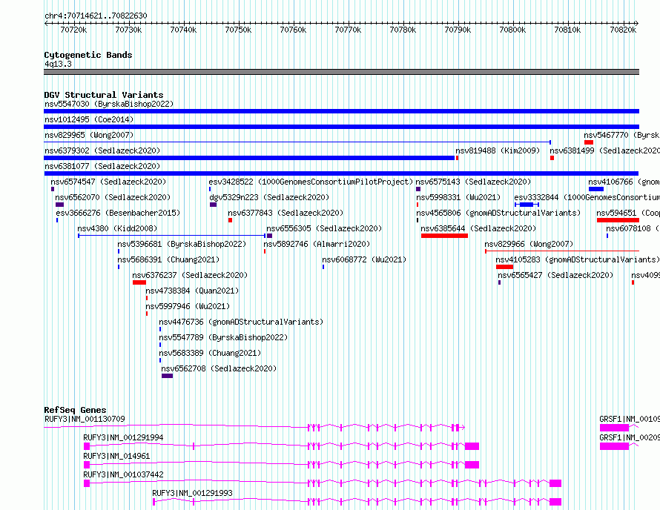Click the Cytogenetic Bands track title
660x510 pixels.
pyautogui.click(x=88, y=55)
